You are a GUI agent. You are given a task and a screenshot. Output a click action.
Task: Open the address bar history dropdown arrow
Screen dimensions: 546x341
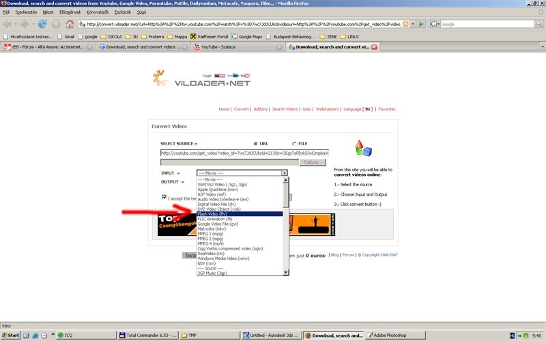(413, 24)
